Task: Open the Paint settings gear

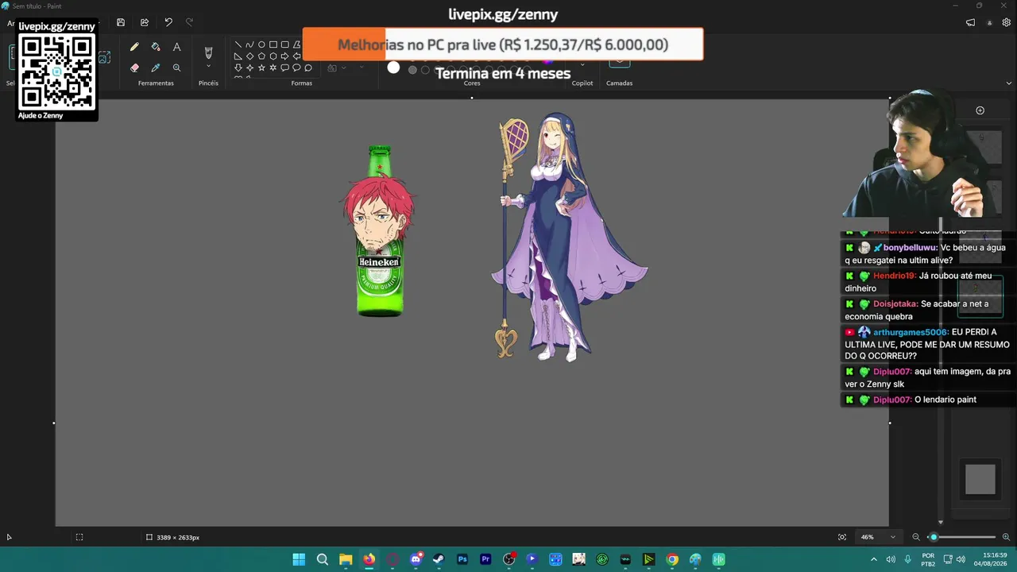Action: [1007, 22]
